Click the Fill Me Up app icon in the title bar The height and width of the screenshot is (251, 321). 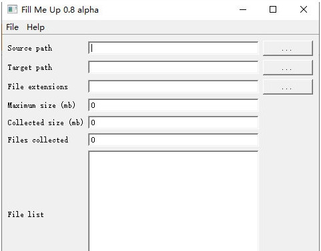point(12,9)
